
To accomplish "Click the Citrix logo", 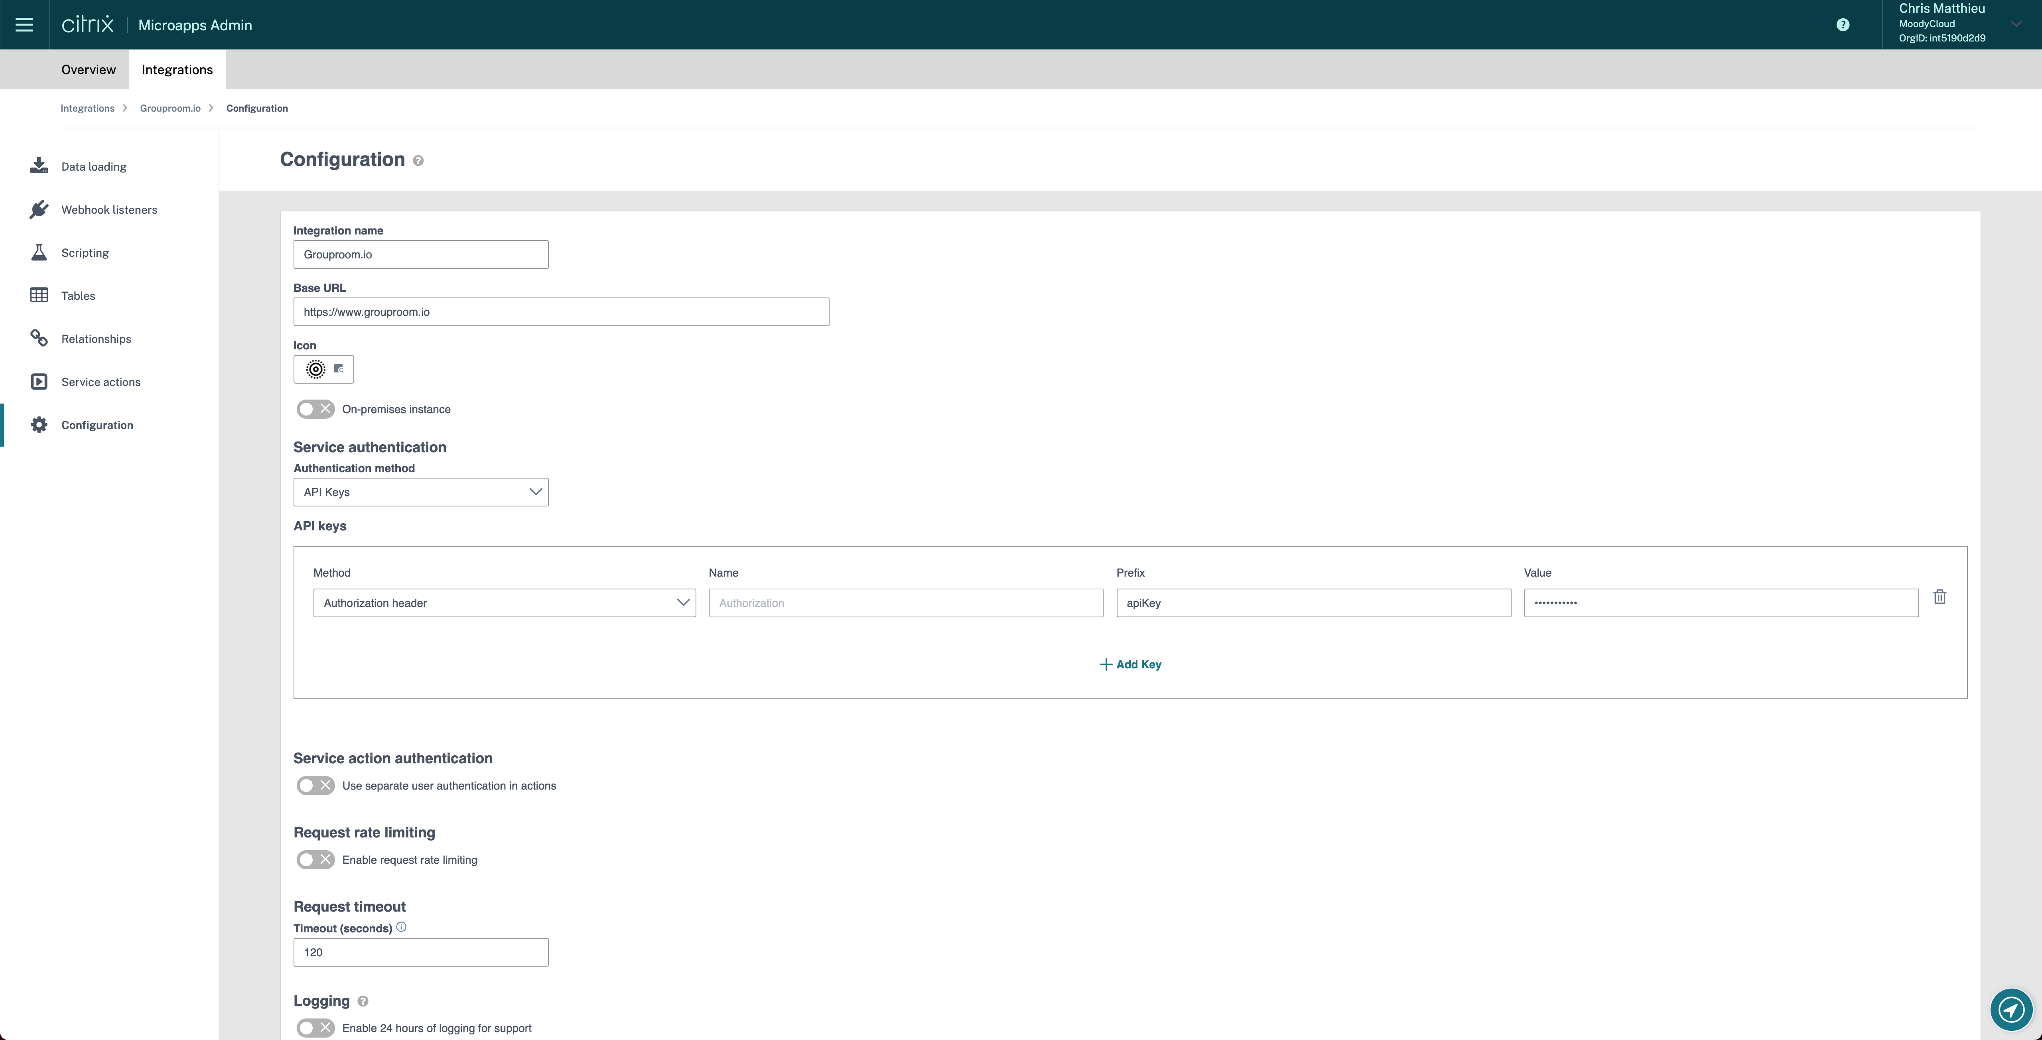I will point(87,25).
